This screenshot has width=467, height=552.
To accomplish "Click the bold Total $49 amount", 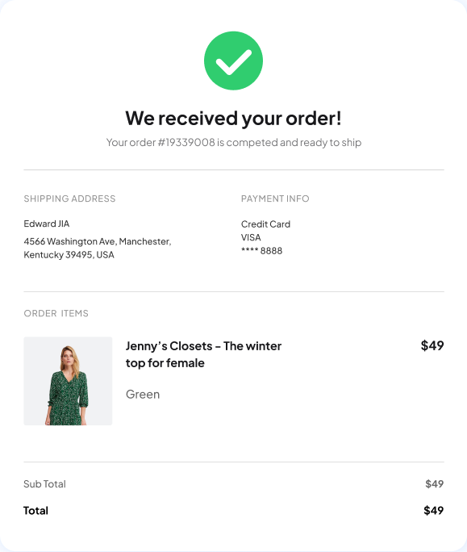I will 434,511.
